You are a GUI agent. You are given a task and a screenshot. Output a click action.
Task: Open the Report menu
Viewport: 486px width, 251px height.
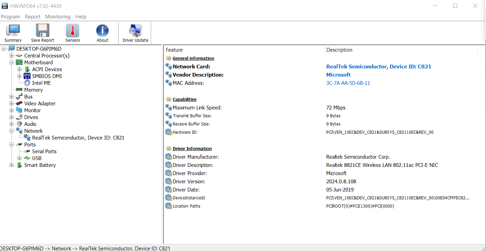tap(33, 16)
